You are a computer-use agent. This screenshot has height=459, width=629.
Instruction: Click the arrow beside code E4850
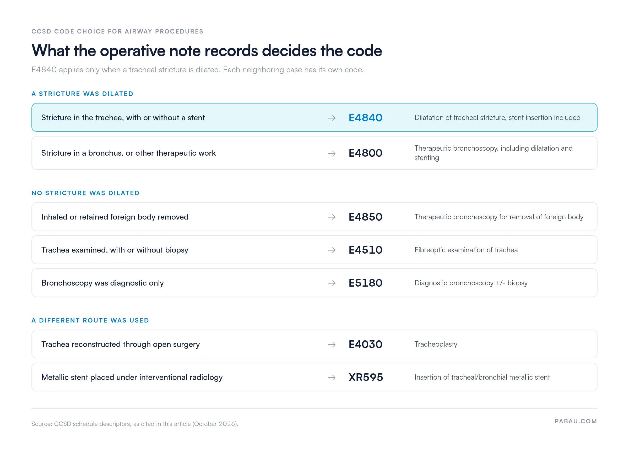pos(331,217)
